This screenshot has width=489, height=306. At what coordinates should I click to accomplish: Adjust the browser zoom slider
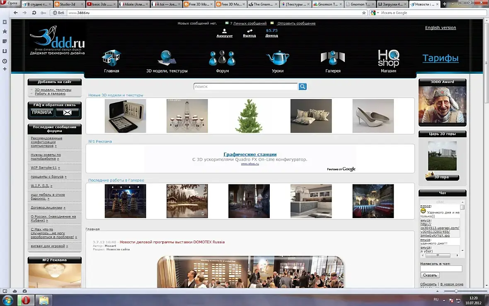tap(456, 291)
